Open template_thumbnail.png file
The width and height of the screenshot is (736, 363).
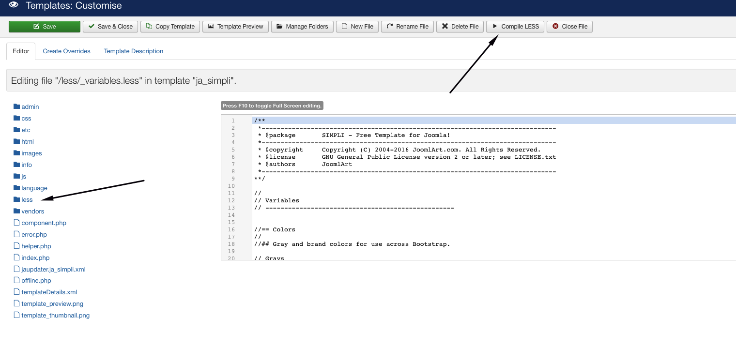(x=55, y=316)
